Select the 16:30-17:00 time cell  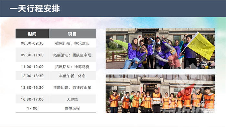pos(32,99)
